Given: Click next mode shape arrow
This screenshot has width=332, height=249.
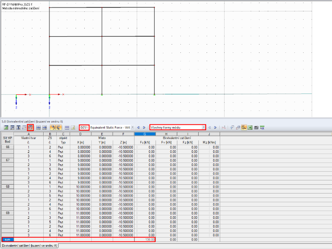Looking at the screenshot, I should (215, 128).
